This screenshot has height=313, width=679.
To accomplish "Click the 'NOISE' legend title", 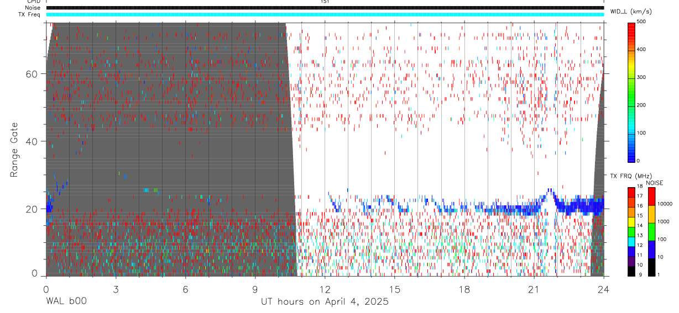I will pyautogui.click(x=654, y=183).
